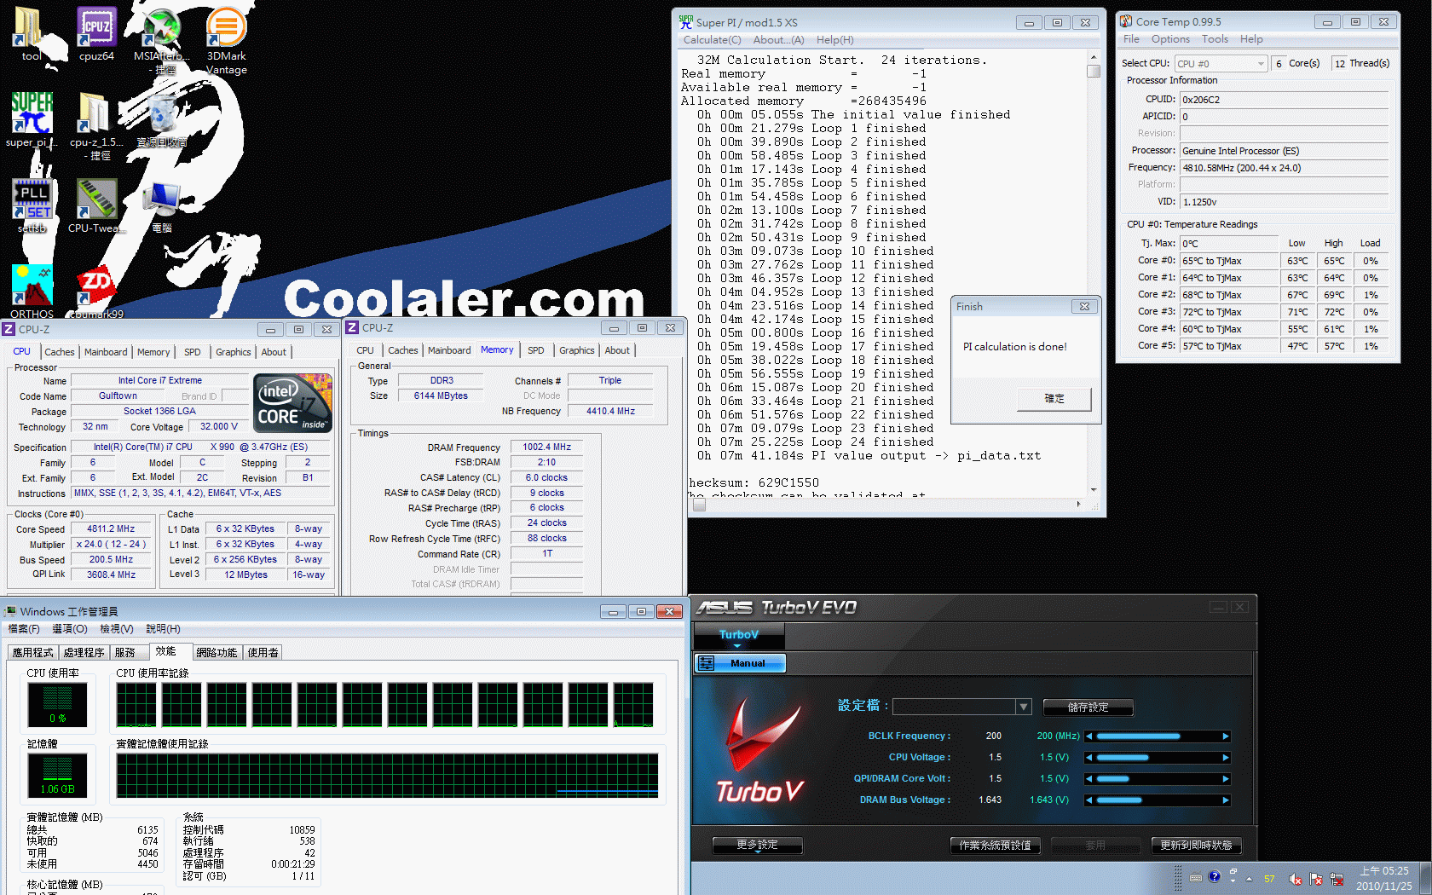Click the network disconnected tray icon
The width and height of the screenshot is (1432, 895).
[x=1337, y=879]
